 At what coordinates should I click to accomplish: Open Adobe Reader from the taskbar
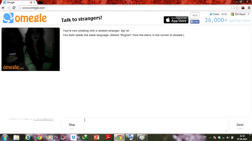108,137
